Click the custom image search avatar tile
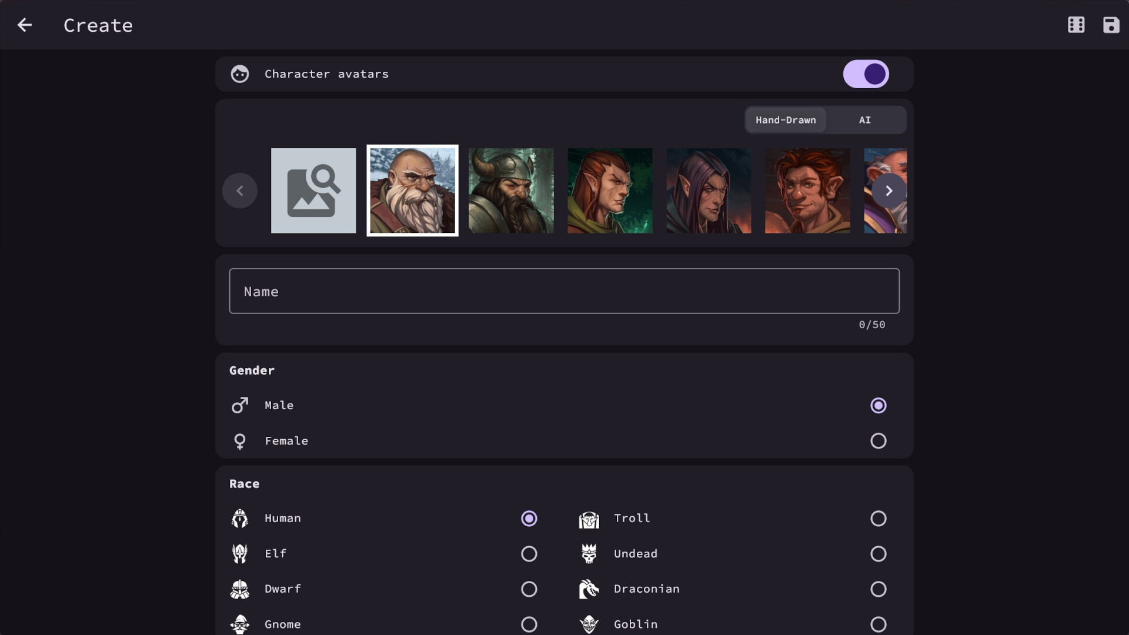Screen dimensions: 1129x635 pyautogui.click(x=313, y=190)
